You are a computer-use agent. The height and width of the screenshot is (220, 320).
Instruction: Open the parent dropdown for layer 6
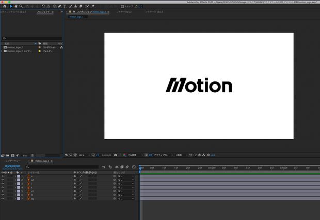tap(126, 195)
